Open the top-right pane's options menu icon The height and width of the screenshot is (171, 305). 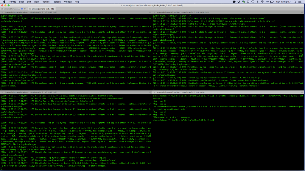302,12
